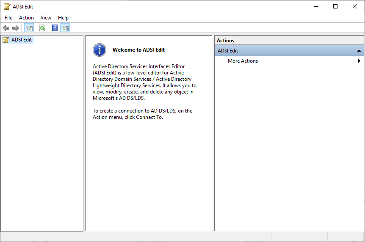
Task: Toggle the Show/Hide Action Pane toolbar button
Action: point(65,28)
